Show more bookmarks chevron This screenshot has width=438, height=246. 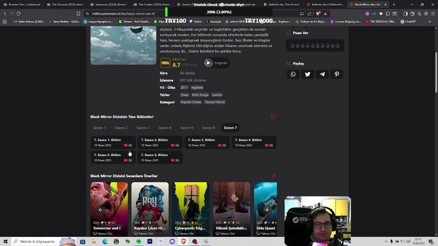[x=430, y=22]
